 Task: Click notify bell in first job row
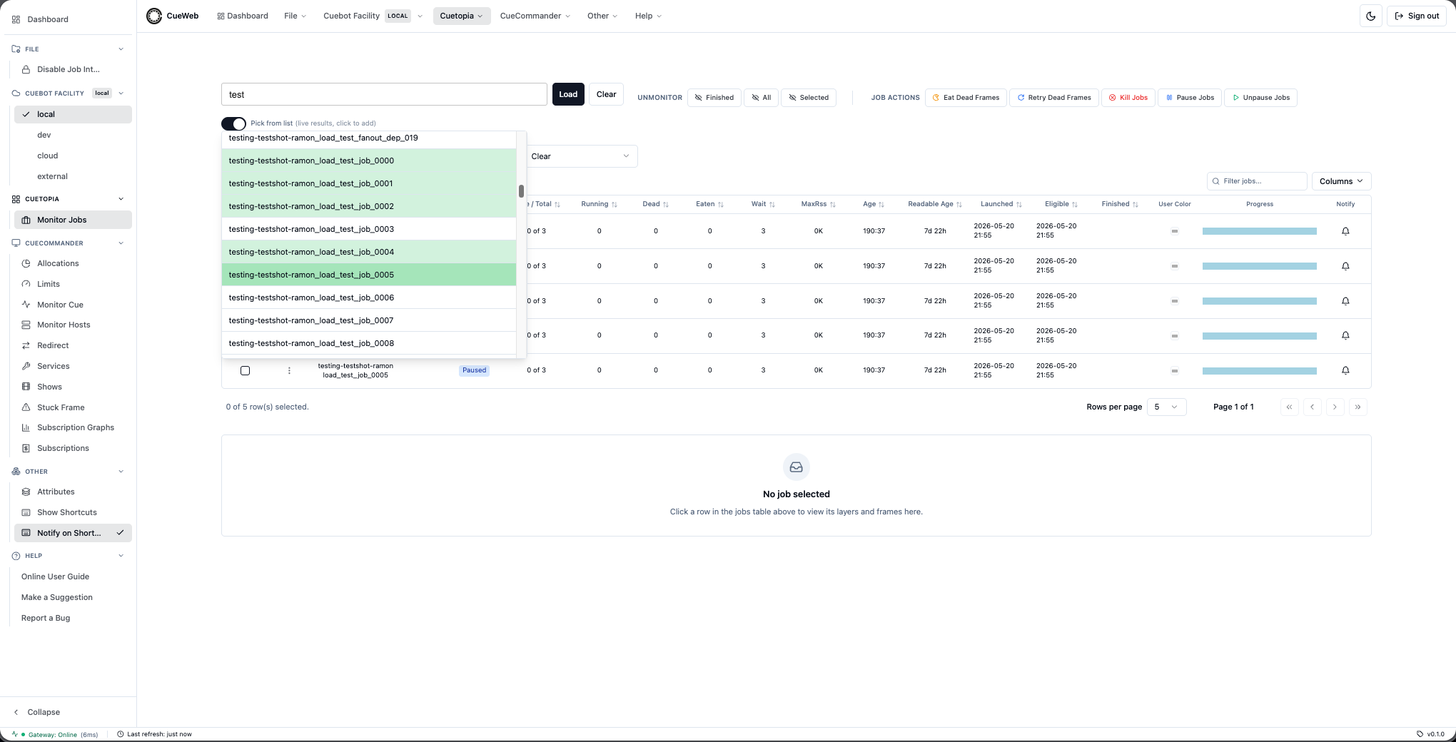1345,231
